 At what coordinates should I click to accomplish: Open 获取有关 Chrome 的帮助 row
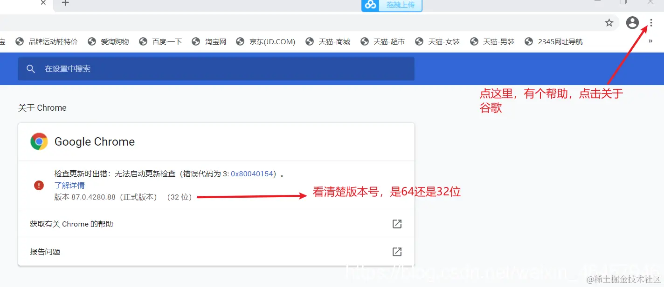216,224
